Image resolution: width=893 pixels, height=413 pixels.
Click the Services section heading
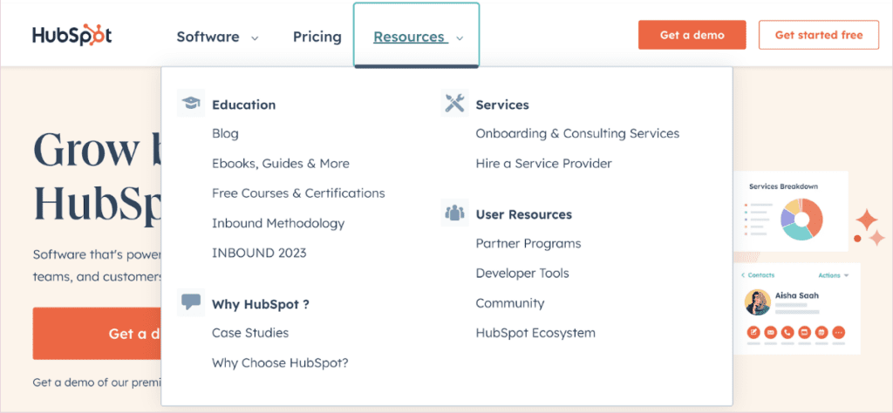[x=502, y=105]
